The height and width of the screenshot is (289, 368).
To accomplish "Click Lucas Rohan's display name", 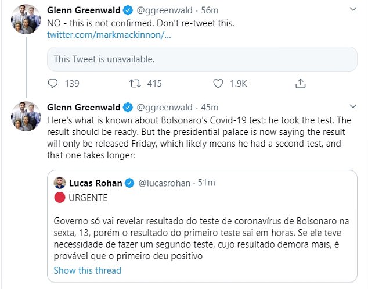I will pos(94,183).
